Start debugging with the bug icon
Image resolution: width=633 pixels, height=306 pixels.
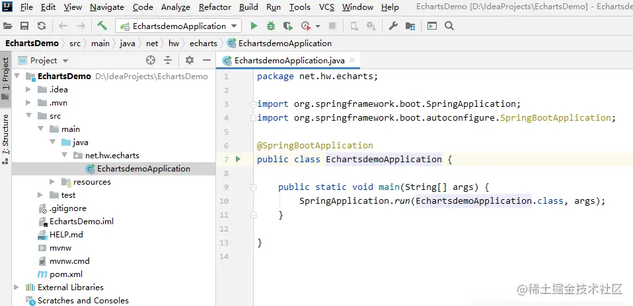270,26
